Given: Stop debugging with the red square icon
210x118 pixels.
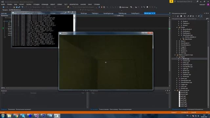Looking at the screenshot, I should point(102,7).
